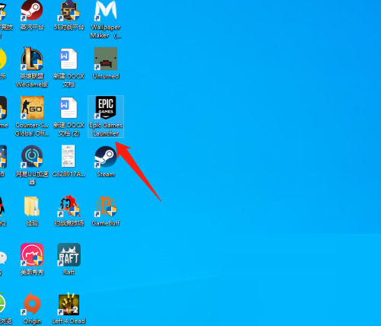Click the 网易UU加速器 shortcut
381x326 pixels.
coord(32,165)
